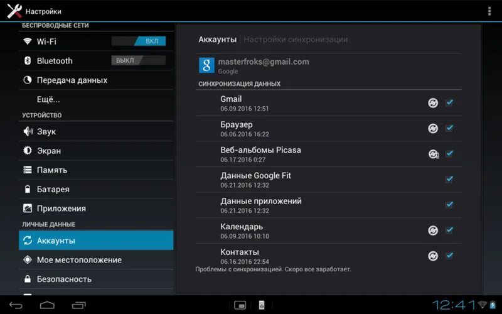Click Gmail sync date 06.09.2016 12:51
Viewport: 502px width, 314px height.
point(244,109)
